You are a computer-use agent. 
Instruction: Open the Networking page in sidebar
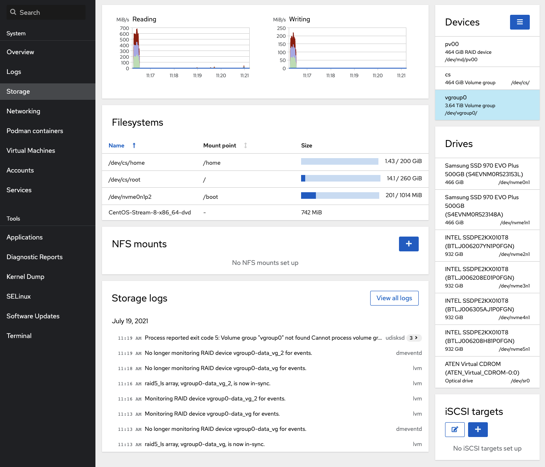(23, 111)
